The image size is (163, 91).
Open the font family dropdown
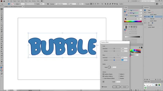[x=67, y=4]
